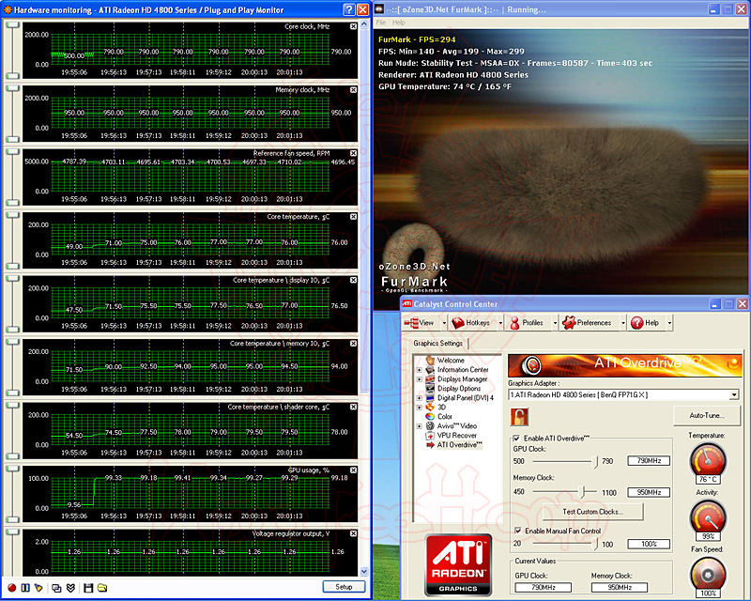
Task: Click the Fan Speed gauge dial
Action: click(708, 575)
